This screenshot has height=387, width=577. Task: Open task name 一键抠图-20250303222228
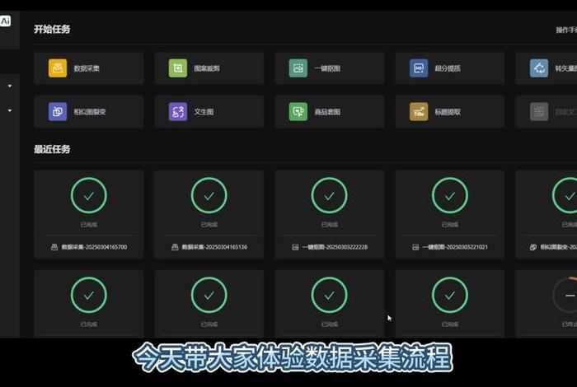pyautogui.click(x=335, y=247)
